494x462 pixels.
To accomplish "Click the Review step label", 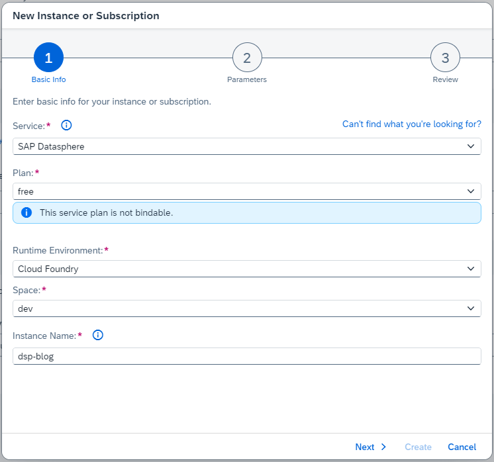I will click(445, 79).
